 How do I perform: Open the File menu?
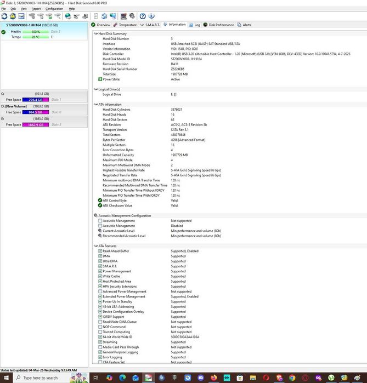click(x=3, y=9)
